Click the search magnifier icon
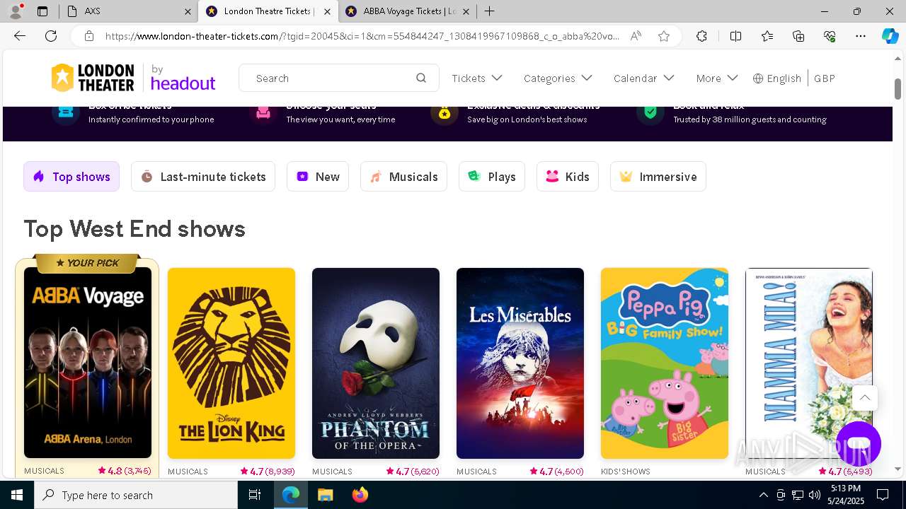 click(421, 78)
